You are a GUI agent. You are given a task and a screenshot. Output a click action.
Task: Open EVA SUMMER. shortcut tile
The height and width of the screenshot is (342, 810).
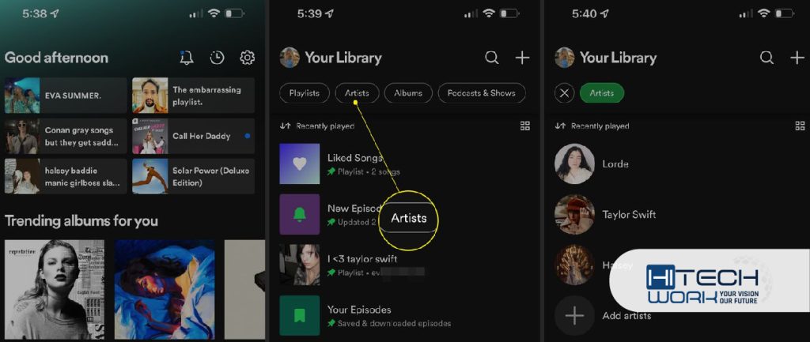[65, 96]
